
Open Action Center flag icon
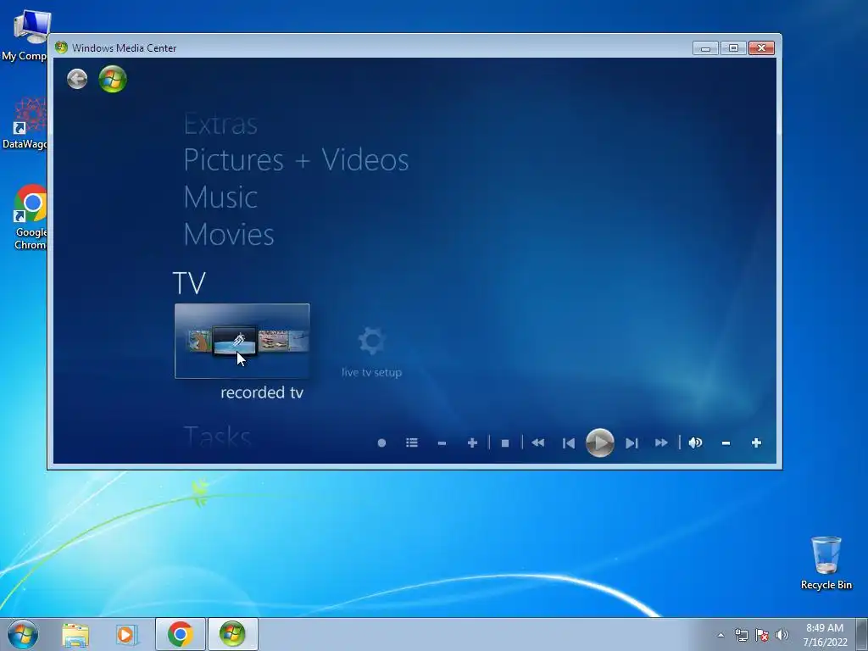point(762,635)
